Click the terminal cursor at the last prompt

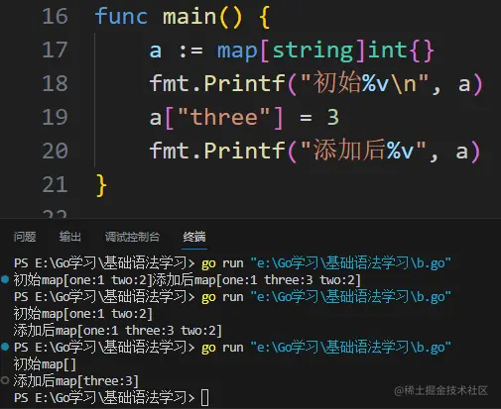coord(205,397)
